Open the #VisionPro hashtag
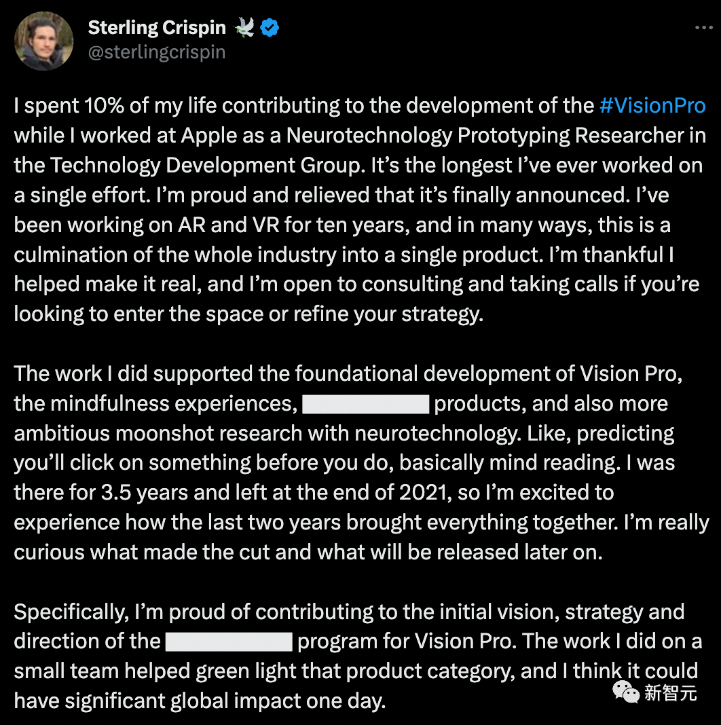721x725 pixels. 652,105
